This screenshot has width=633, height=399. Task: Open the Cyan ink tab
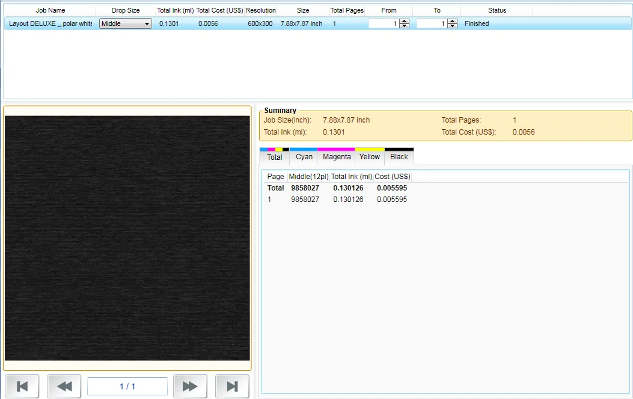(304, 157)
